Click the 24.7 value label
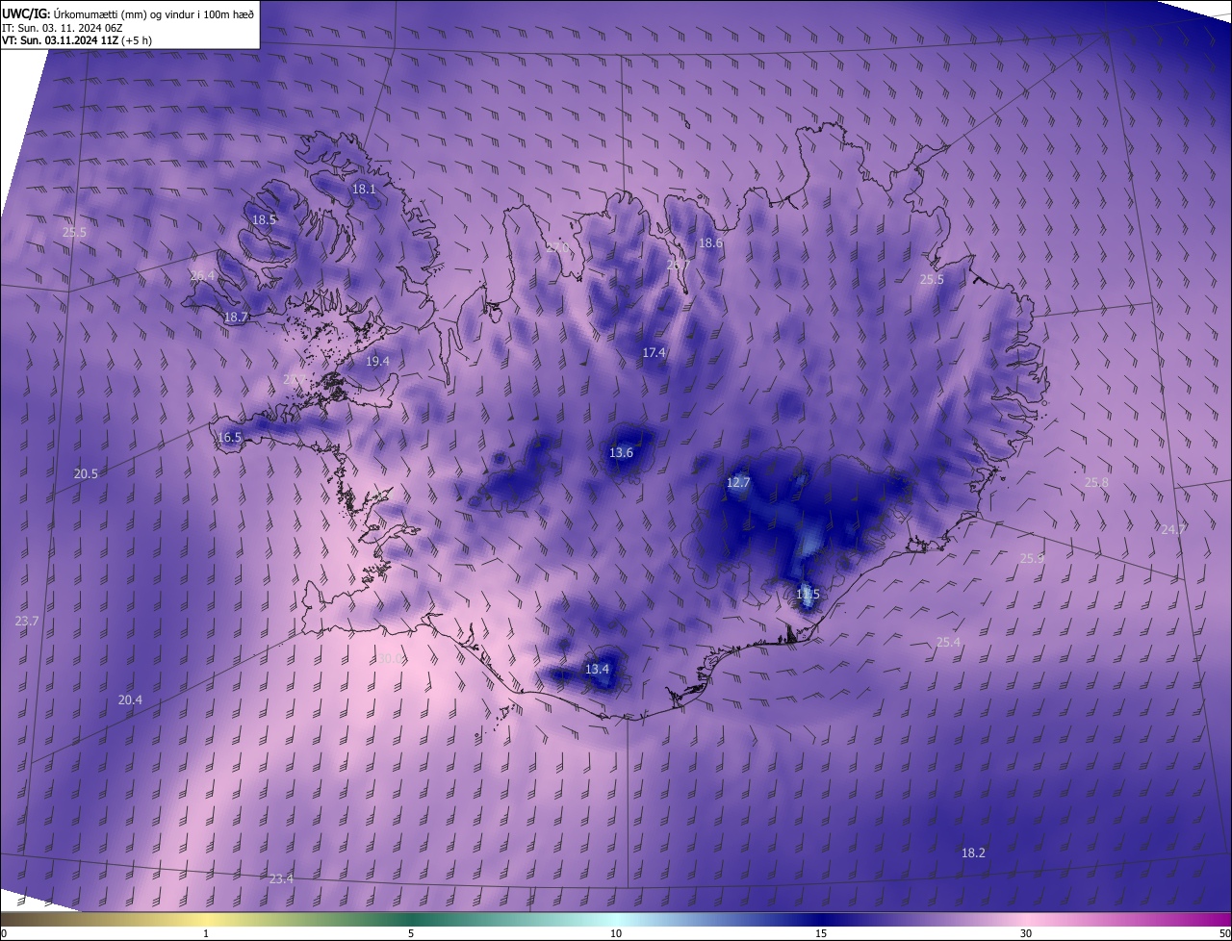 click(x=1173, y=529)
